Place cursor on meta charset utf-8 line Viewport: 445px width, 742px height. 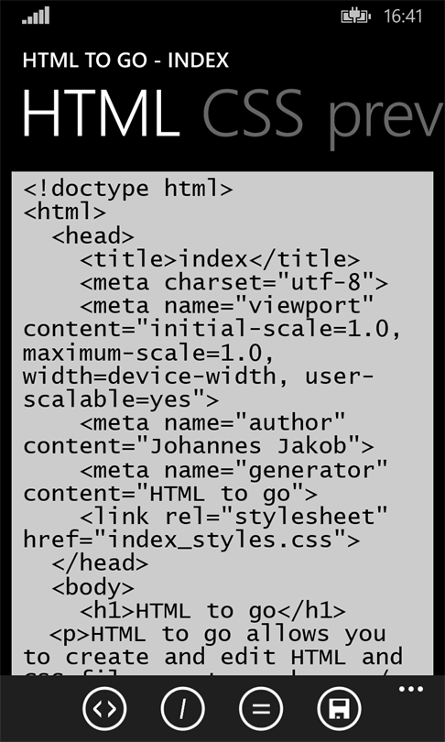233,282
